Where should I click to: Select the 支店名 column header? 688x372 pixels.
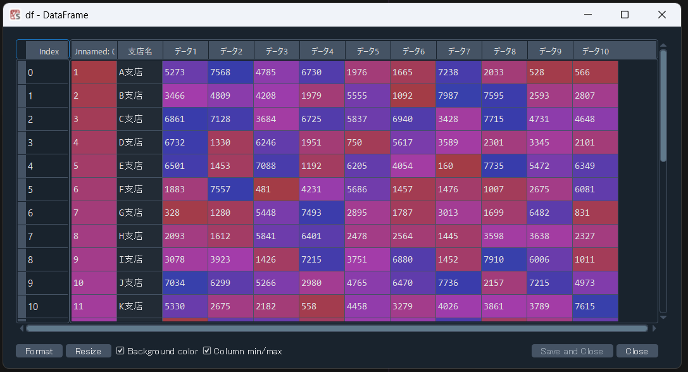pos(140,51)
